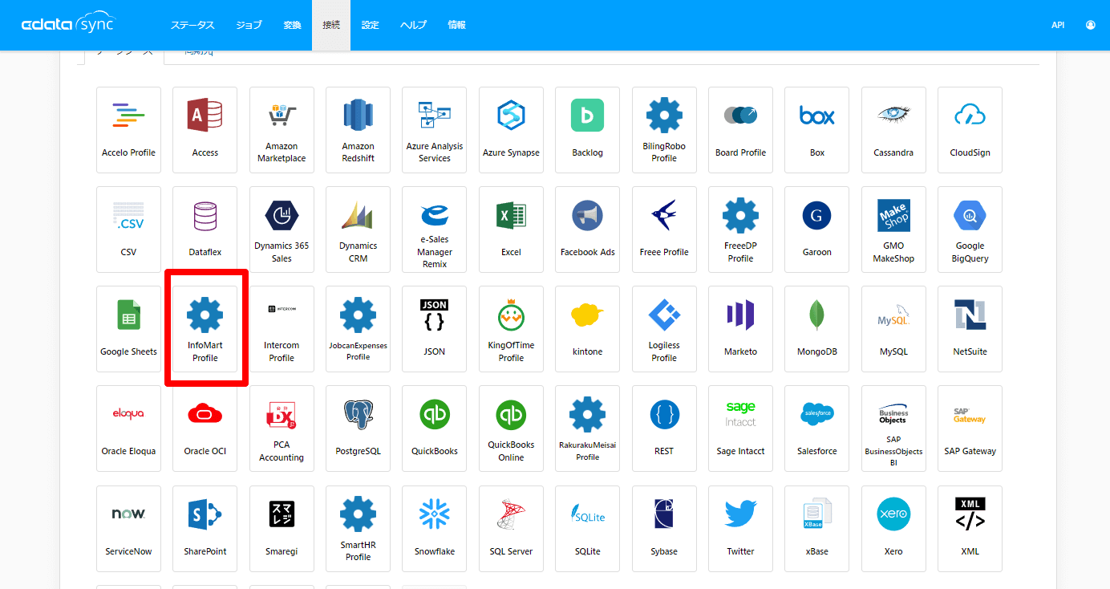Image resolution: width=1110 pixels, height=589 pixels.
Task: Select the Facebook Ads connector
Action: pyautogui.click(x=587, y=230)
